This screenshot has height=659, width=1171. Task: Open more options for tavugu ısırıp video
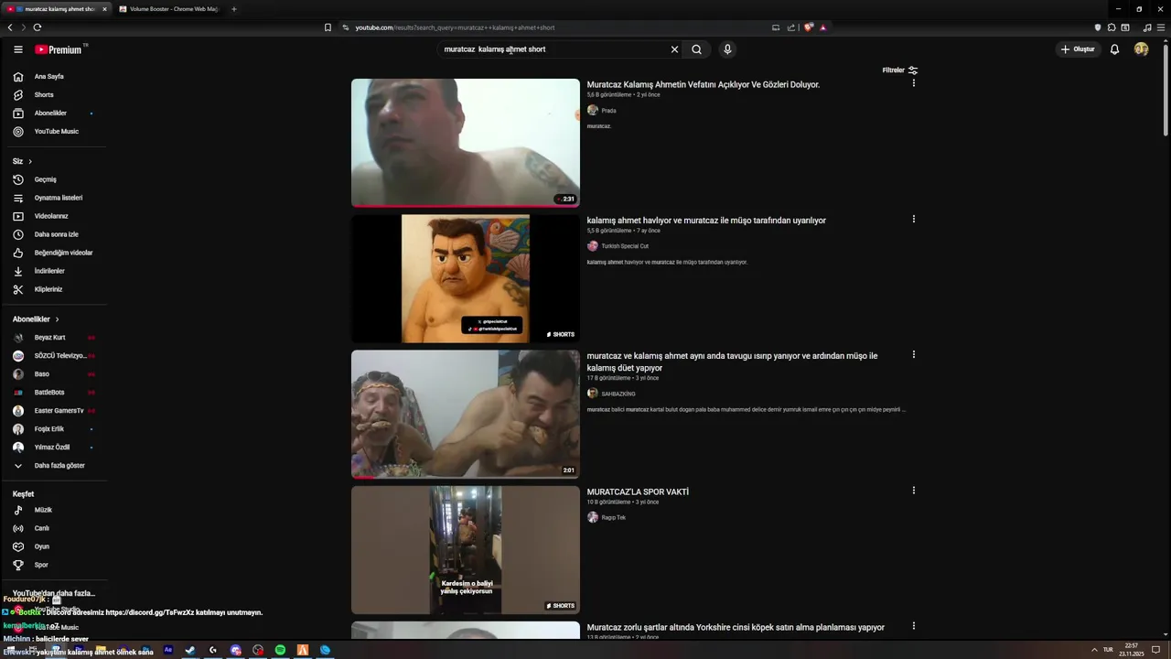pyautogui.click(x=913, y=354)
